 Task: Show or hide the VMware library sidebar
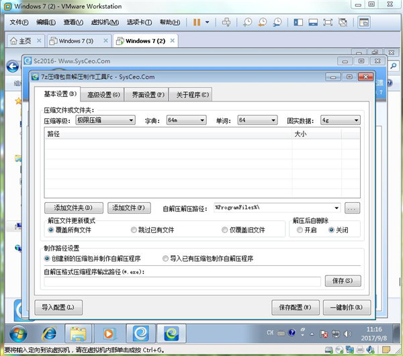click(298, 22)
